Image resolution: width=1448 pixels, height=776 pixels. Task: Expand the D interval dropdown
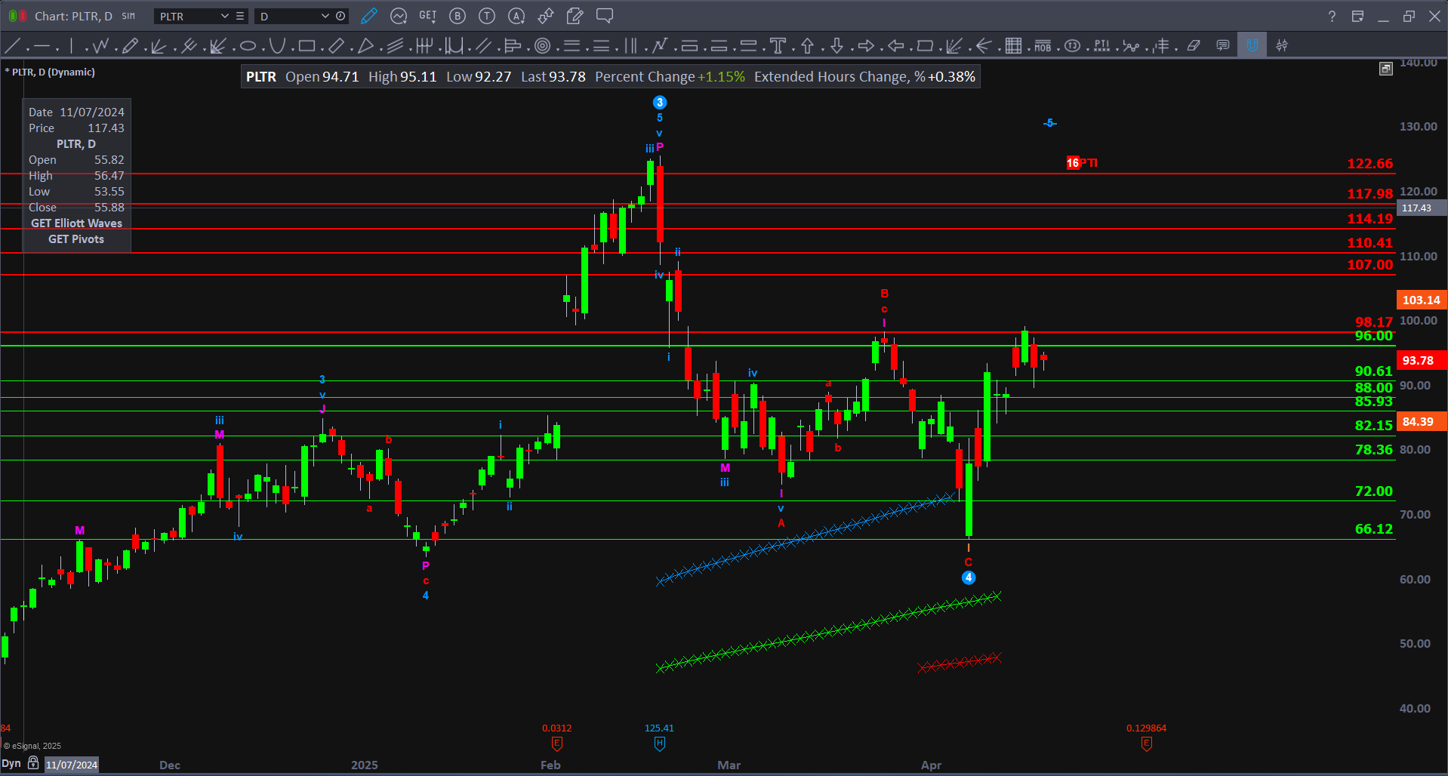click(325, 16)
